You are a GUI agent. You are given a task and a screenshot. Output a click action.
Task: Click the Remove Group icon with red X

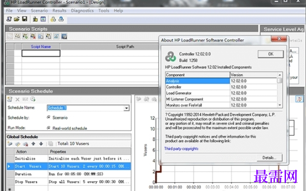pos(33,36)
